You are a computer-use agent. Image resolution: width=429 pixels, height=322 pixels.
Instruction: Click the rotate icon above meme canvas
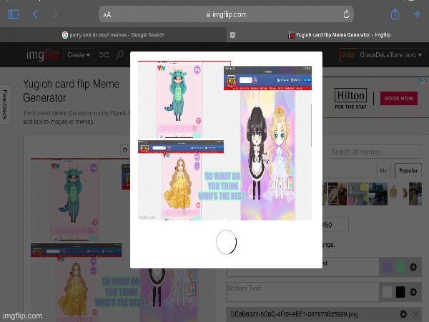pos(125,150)
